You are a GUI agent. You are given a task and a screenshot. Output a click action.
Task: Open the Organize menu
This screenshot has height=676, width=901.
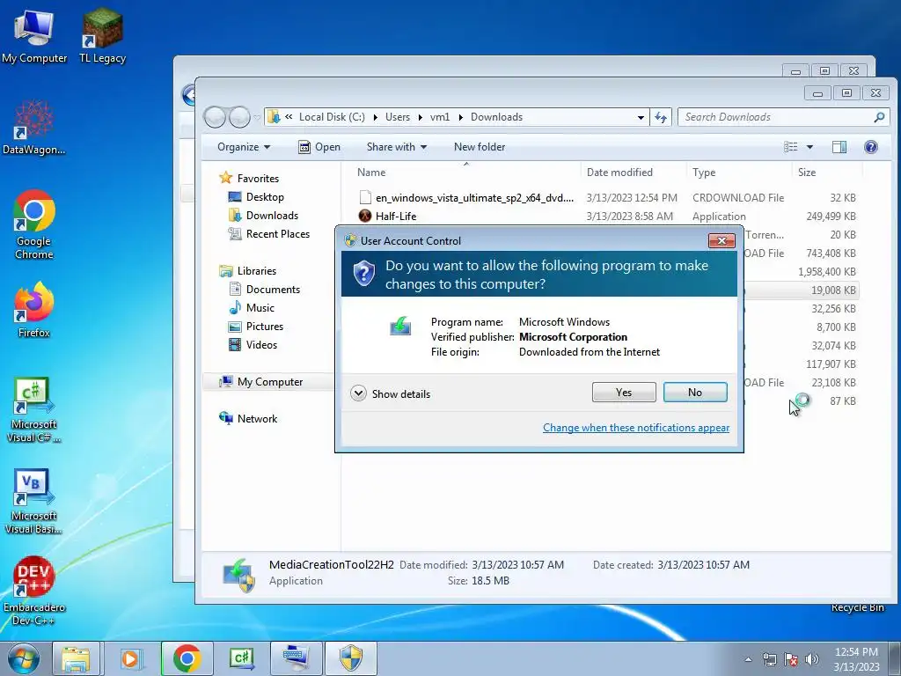pos(244,147)
